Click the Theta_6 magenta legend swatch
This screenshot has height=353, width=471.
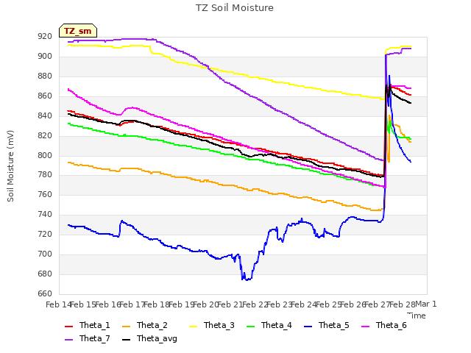click(x=365, y=326)
